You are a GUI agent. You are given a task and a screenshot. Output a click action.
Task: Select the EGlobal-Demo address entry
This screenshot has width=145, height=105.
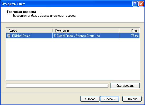(21, 36)
